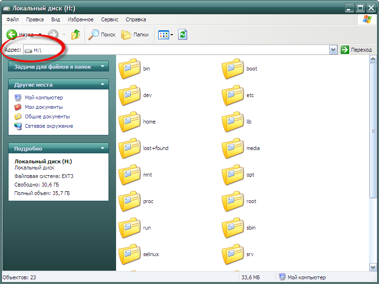Open the Back button history dropdown arrow
Image resolution: width=379 pixels, height=284 pixels.
tap(40, 35)
